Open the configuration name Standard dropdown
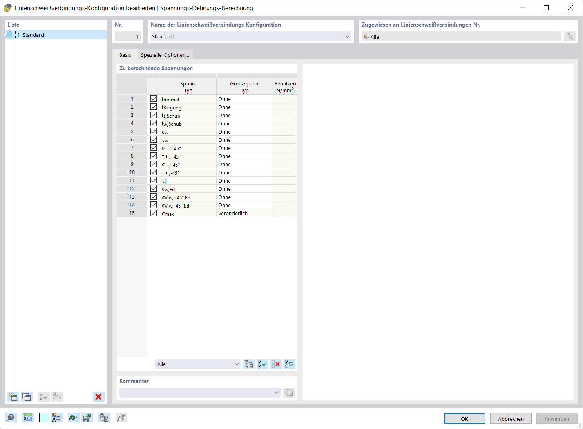This screenshot has height=429, width=583. [347, 36]
